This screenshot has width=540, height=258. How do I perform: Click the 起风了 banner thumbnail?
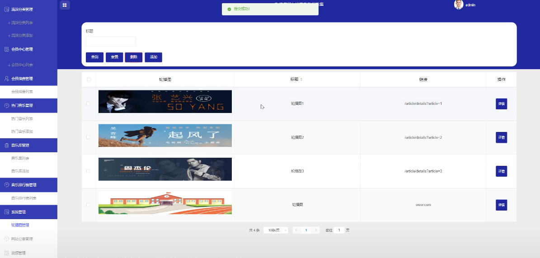click(165, 136)
